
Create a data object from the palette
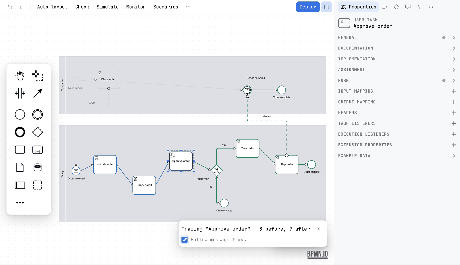coord(20,167)
